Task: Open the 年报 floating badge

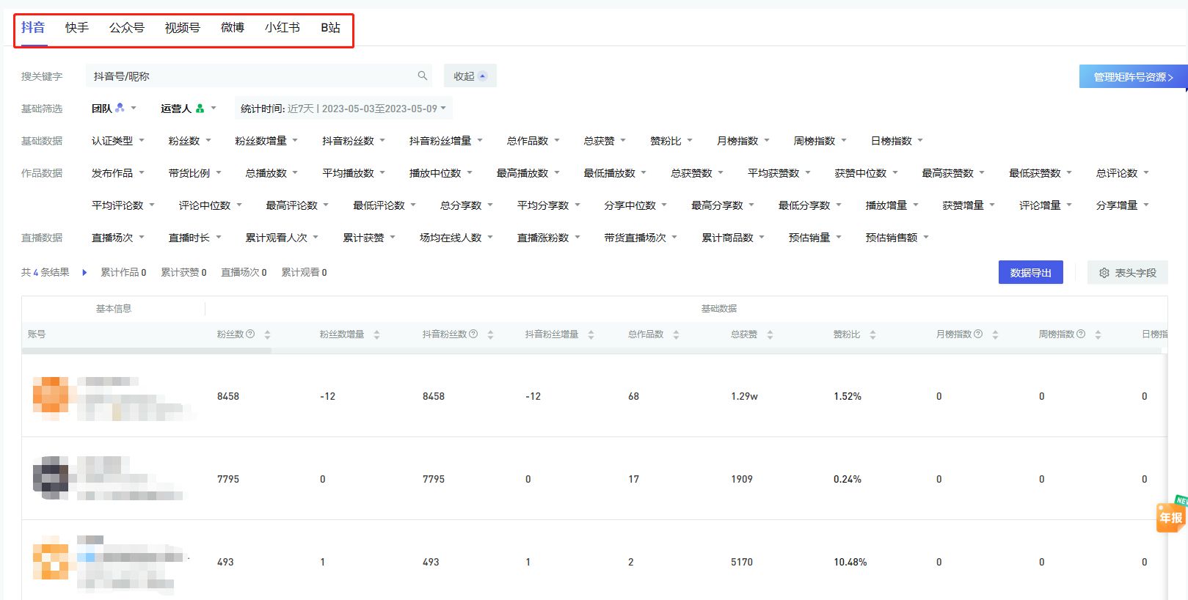Action: (1171, 515)
